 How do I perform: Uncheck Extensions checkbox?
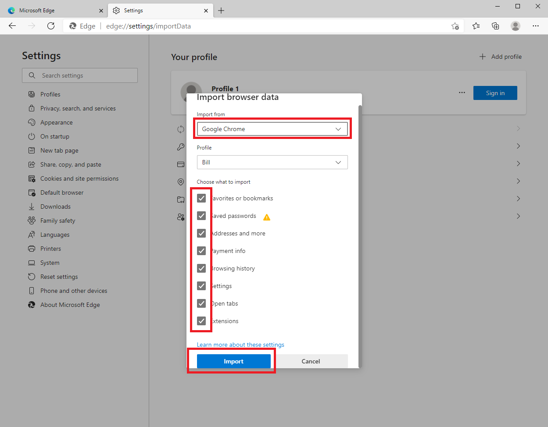[x=201, y=321]
